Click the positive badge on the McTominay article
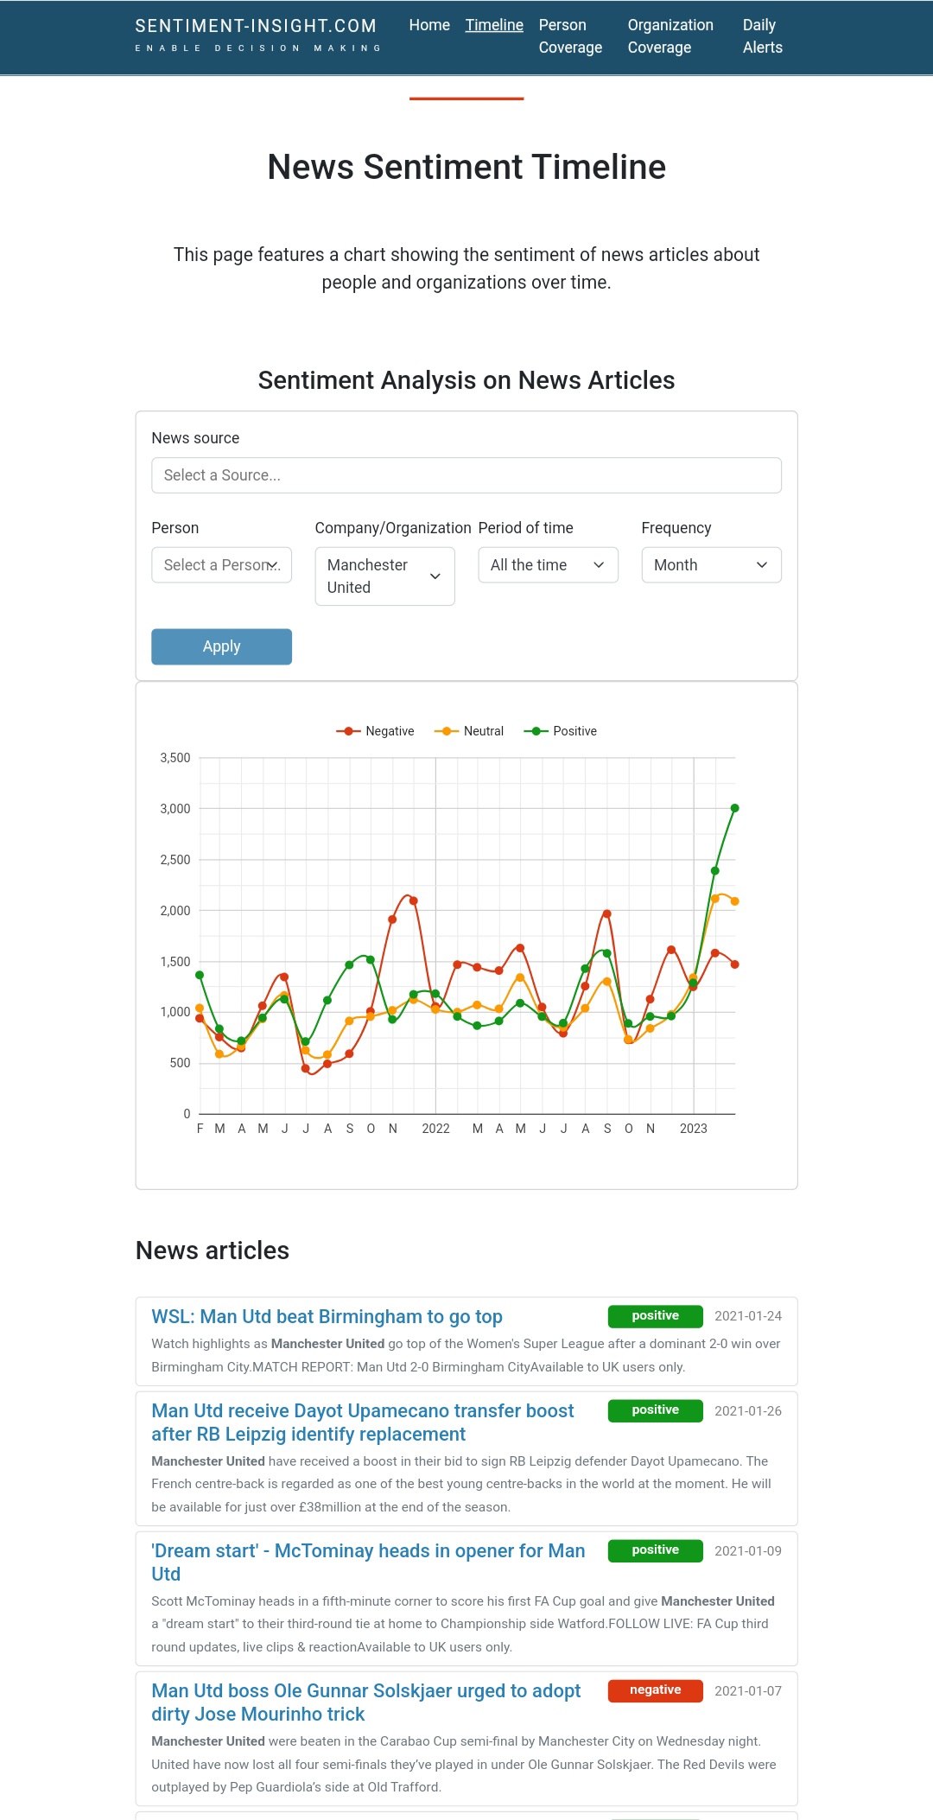933x1820 pixels. 656,1550
